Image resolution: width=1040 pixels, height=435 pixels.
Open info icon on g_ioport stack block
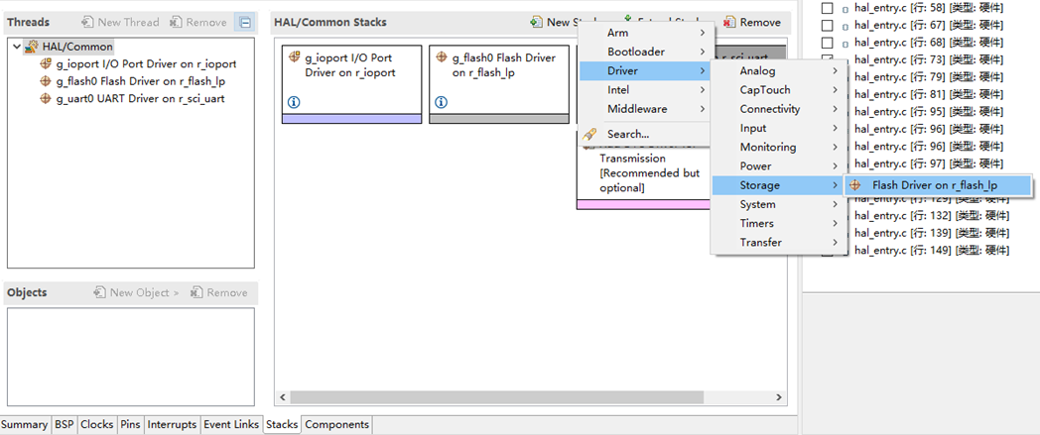pyautogui.click(x=295, y=102)
